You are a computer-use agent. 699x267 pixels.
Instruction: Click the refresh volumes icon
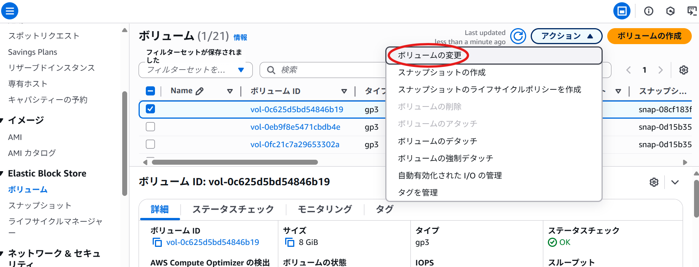(x=518, y=36)
